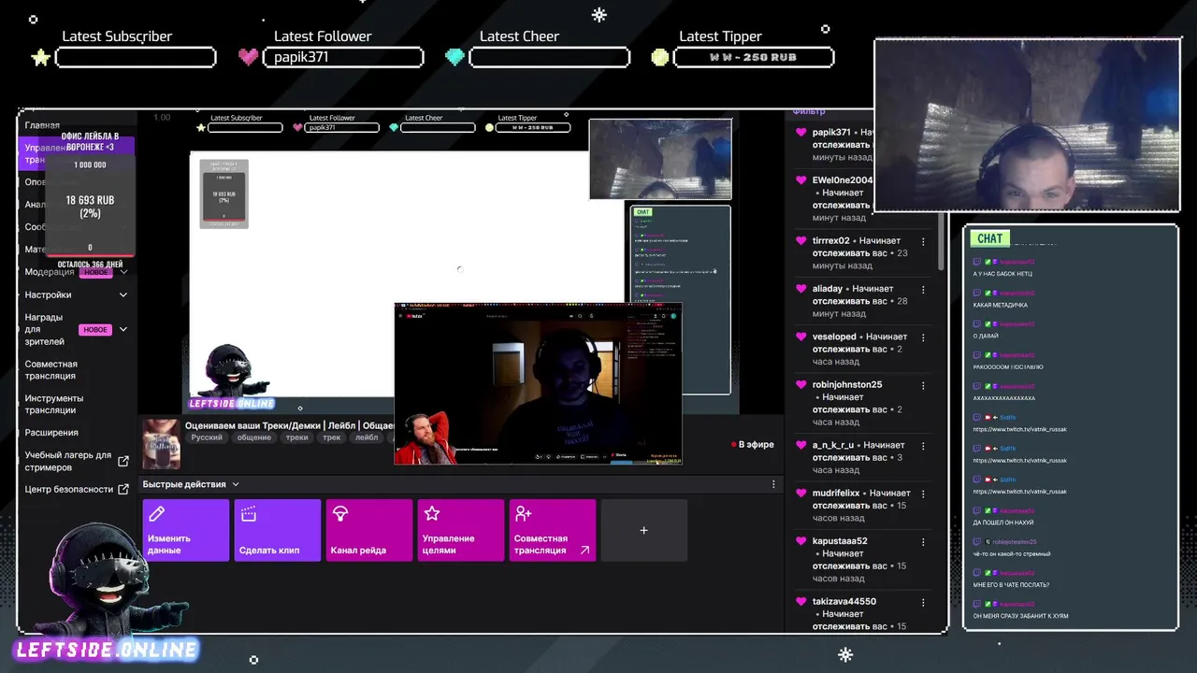Open takizava44550 username in activity feed
1197x673 pixels.
click(x=844, y=601)
